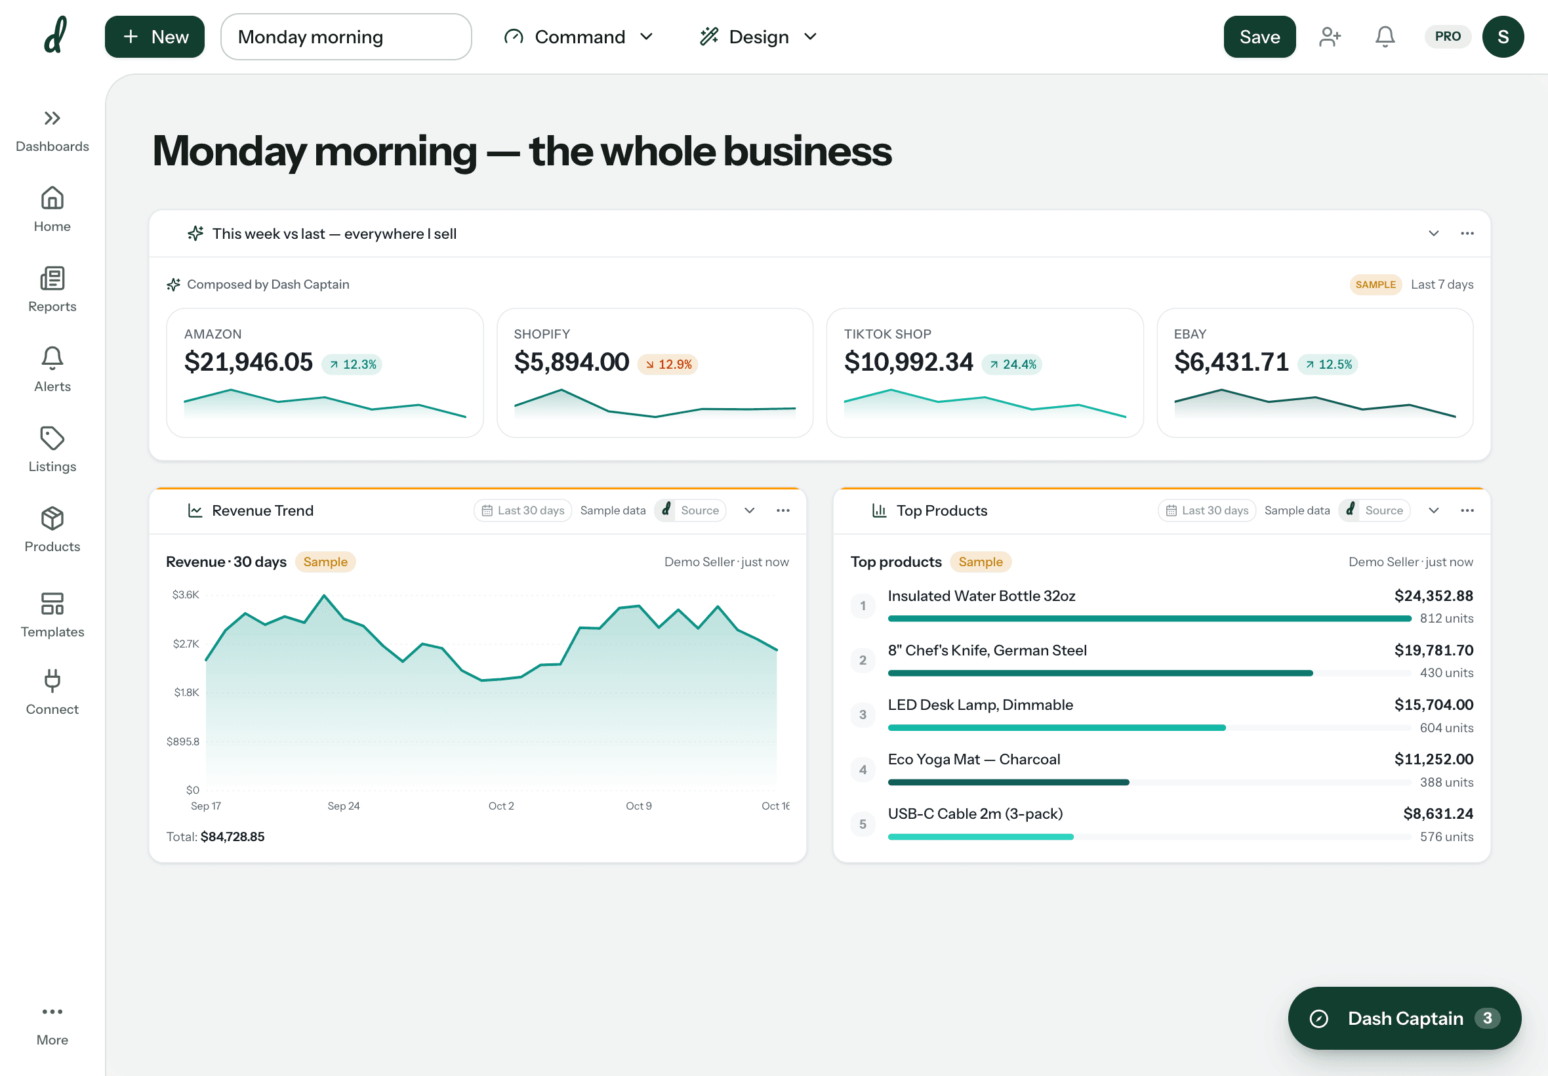Viewport: 1548px width, 1076px height.
Task: Click the Composed by Dash Captain sparkle icon
Action: click(x=173, y=285)
